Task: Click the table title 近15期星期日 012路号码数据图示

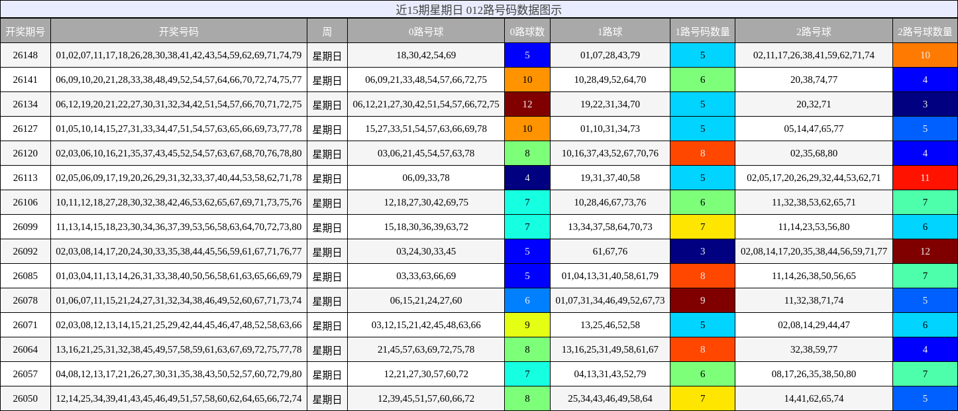Action: pyautogui.click(x=479, y=9)
